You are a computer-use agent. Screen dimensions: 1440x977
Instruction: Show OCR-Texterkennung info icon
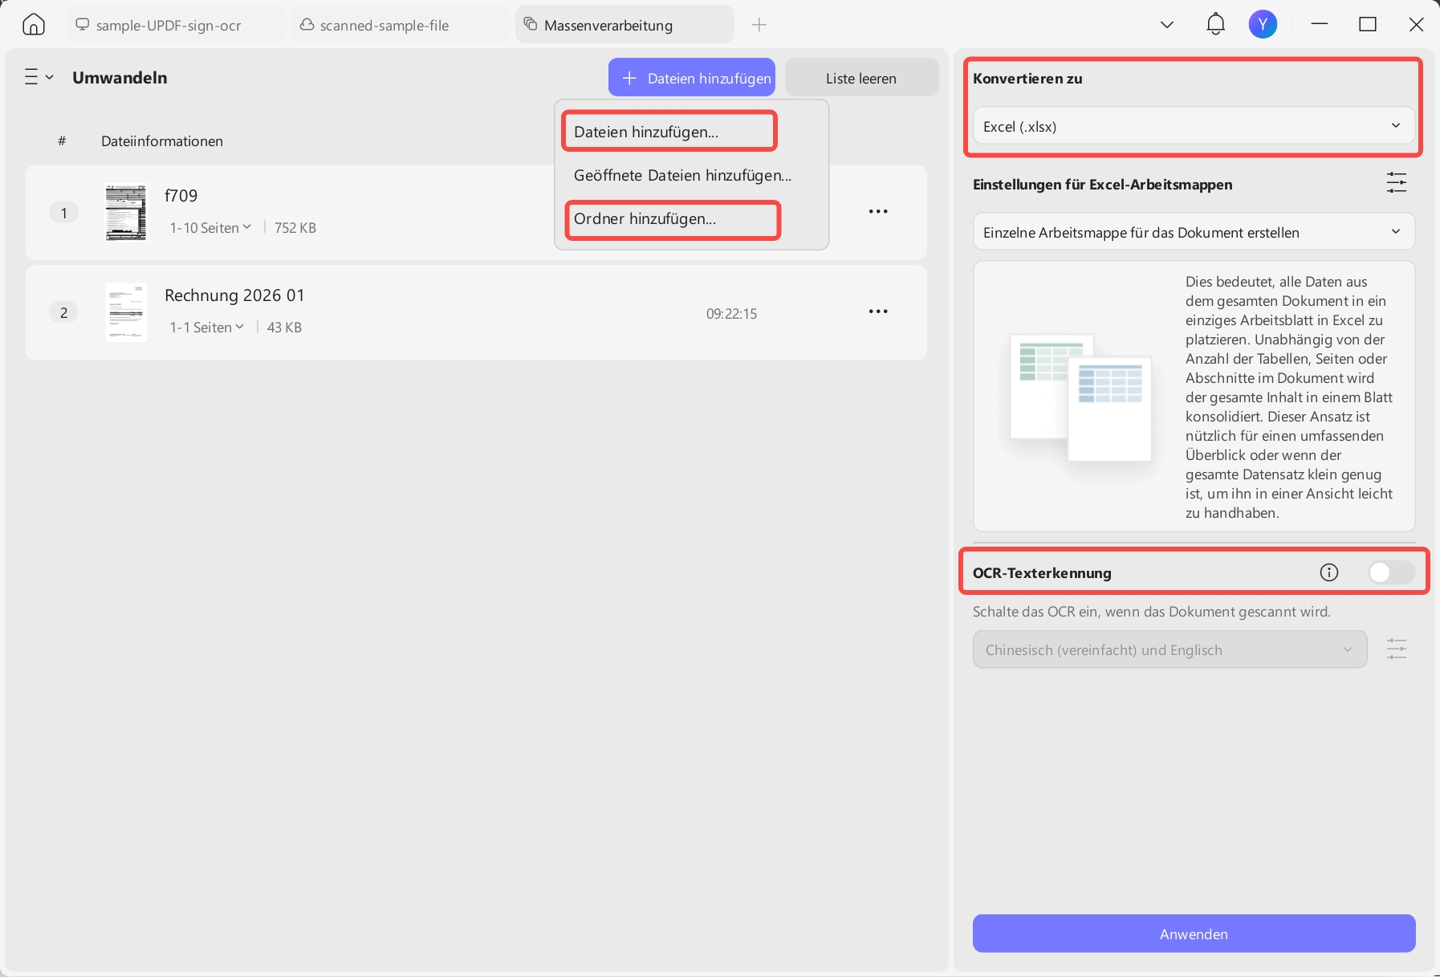tap(1329, 572)
